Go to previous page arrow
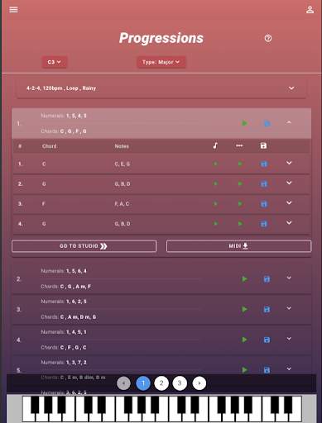The height and width of the screenshot is (423, 322). pyautogui.click(x=123, y=383)
